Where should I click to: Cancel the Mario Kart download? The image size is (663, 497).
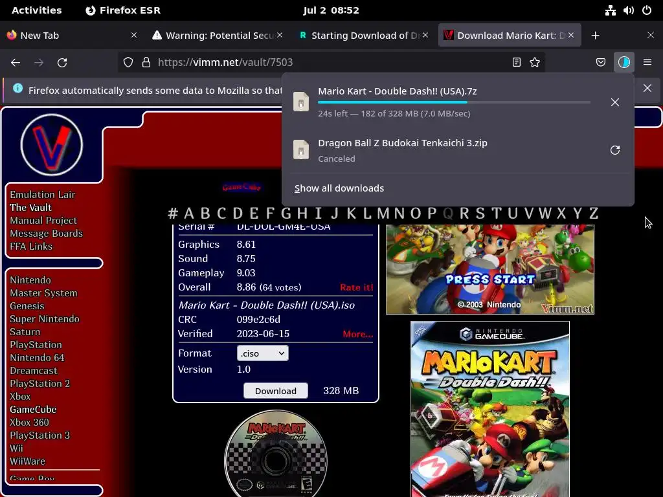click(615, 102)
